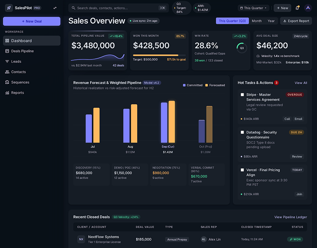Click the Model v4.2 badge
317x248 pixels.
[151, 83]
